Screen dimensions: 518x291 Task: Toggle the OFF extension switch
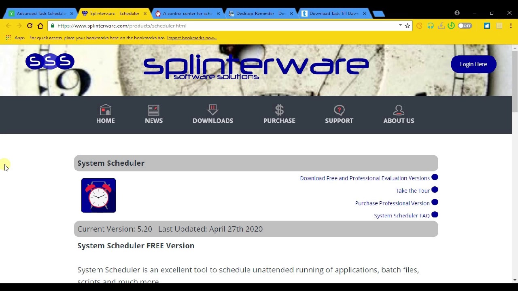click(465, 25)
